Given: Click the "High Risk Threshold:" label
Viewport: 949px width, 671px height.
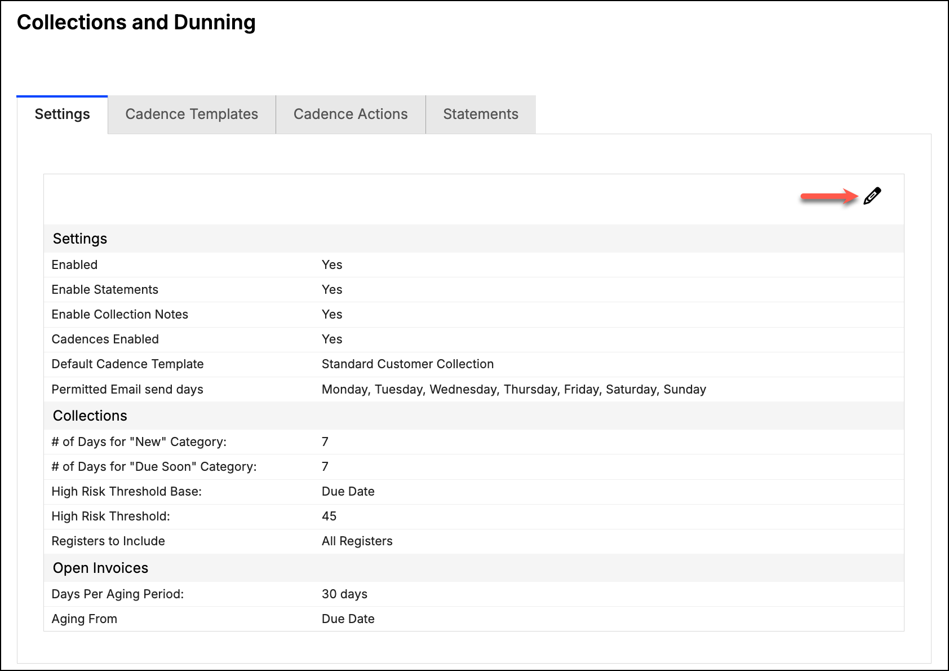Looking at the screenshot, I should click(x=110, y=516).
